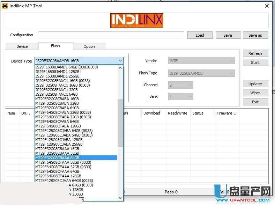Select JS29F32G08FANC1 32GB in the list
Screen dimensions: 275x206
(57, 90)
